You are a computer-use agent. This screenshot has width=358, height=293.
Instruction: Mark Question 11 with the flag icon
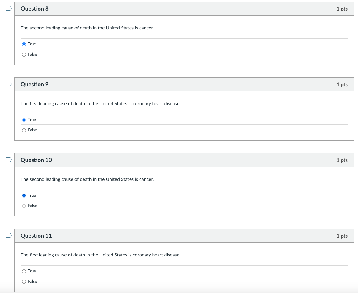coord(9,236)
